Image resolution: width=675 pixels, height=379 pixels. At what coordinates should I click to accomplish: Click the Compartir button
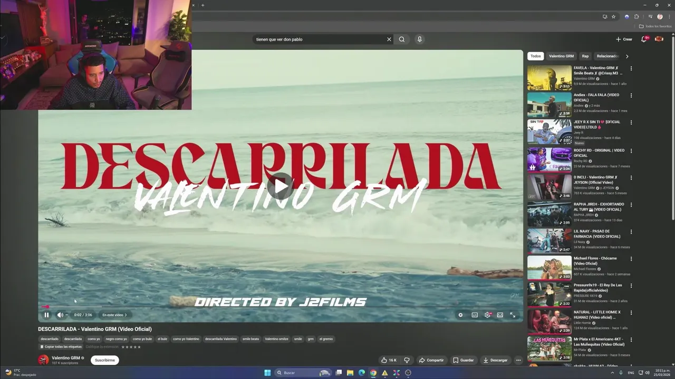(x=431, y=360)
